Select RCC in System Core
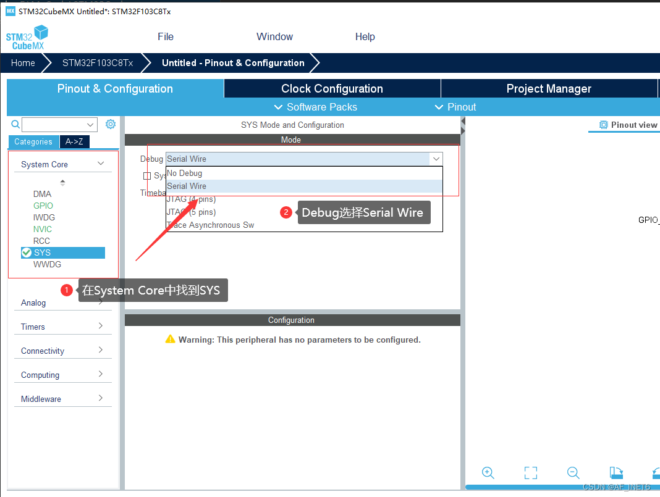This screenshot has width=660, height=497. [x=41, y=241]
